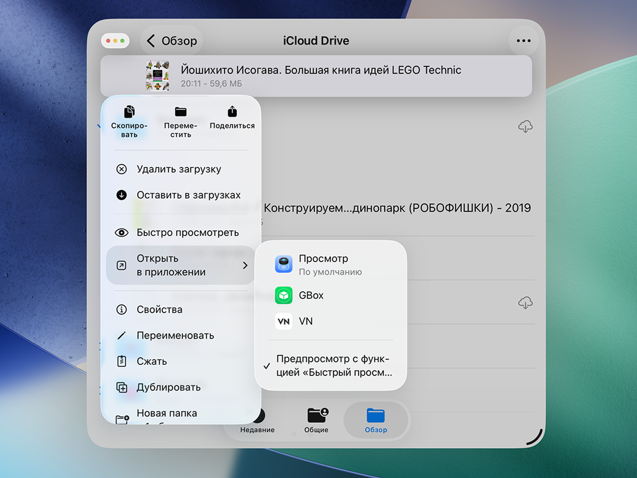This screenshot has width=637, height=478.
Task: Tap the LEGO Technic book thumbnail
Action: (x=158, y=75)
